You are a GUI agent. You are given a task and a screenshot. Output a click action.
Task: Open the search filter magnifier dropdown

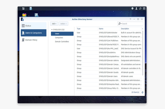point(120,24)
